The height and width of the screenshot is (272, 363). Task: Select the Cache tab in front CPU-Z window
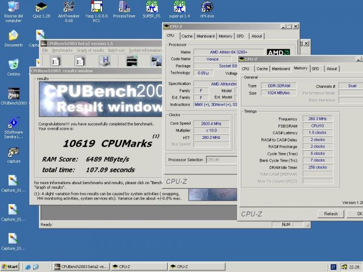[262, 69]
